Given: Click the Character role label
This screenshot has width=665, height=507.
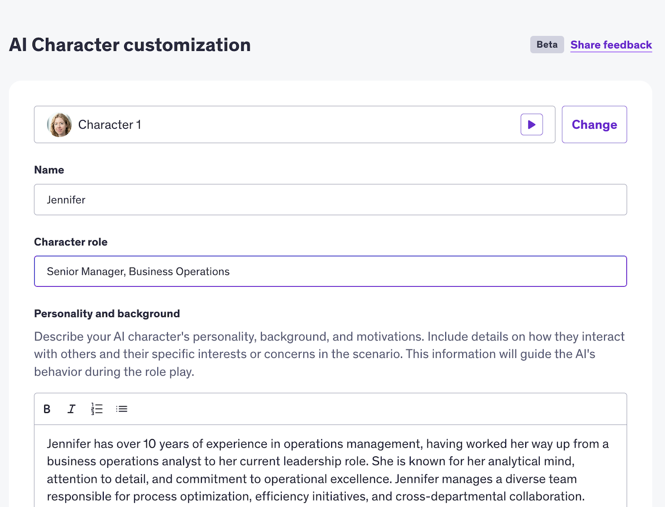Looking at the screenshot, I should pos(71,242).
